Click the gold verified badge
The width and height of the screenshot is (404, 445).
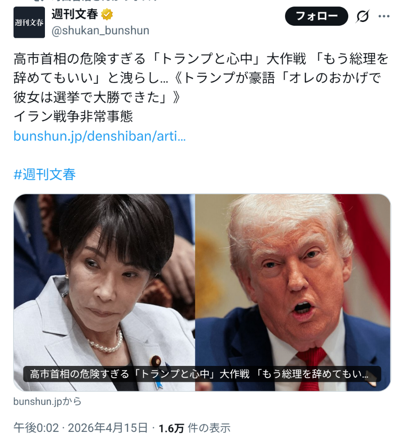point(107,15)
